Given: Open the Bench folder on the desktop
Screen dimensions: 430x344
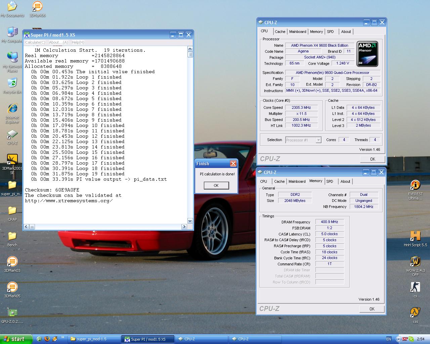Looking at the screenshot, I should point(12,239).
